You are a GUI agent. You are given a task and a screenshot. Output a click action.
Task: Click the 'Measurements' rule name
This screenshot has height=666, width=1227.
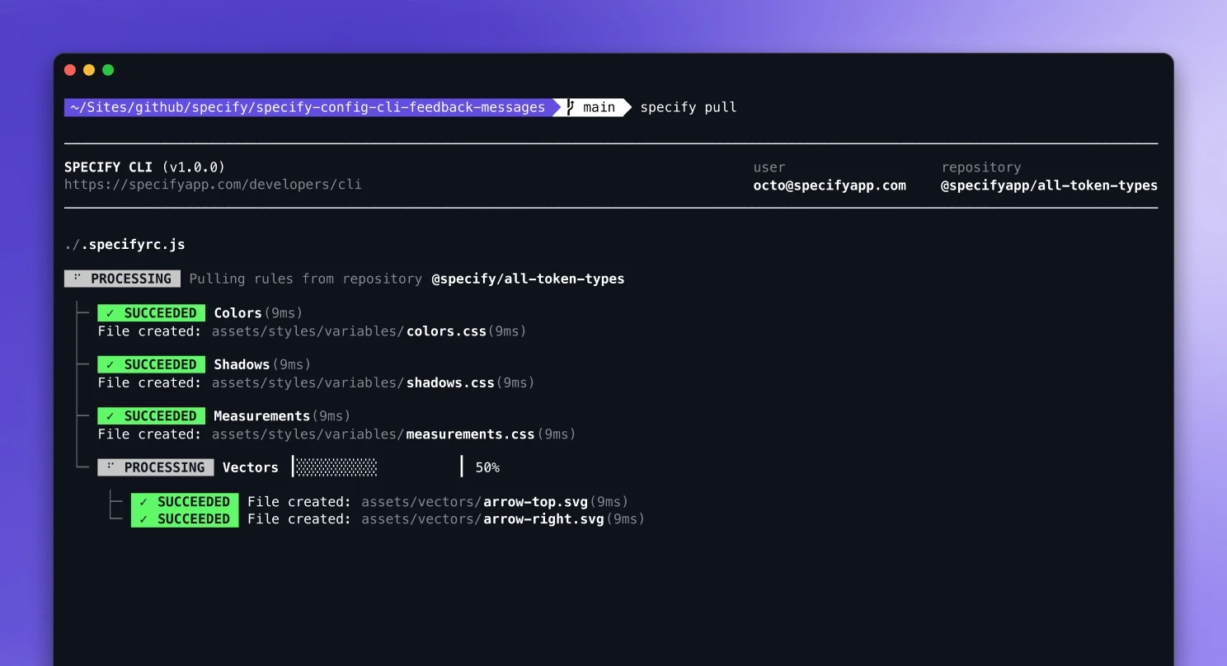261,416
